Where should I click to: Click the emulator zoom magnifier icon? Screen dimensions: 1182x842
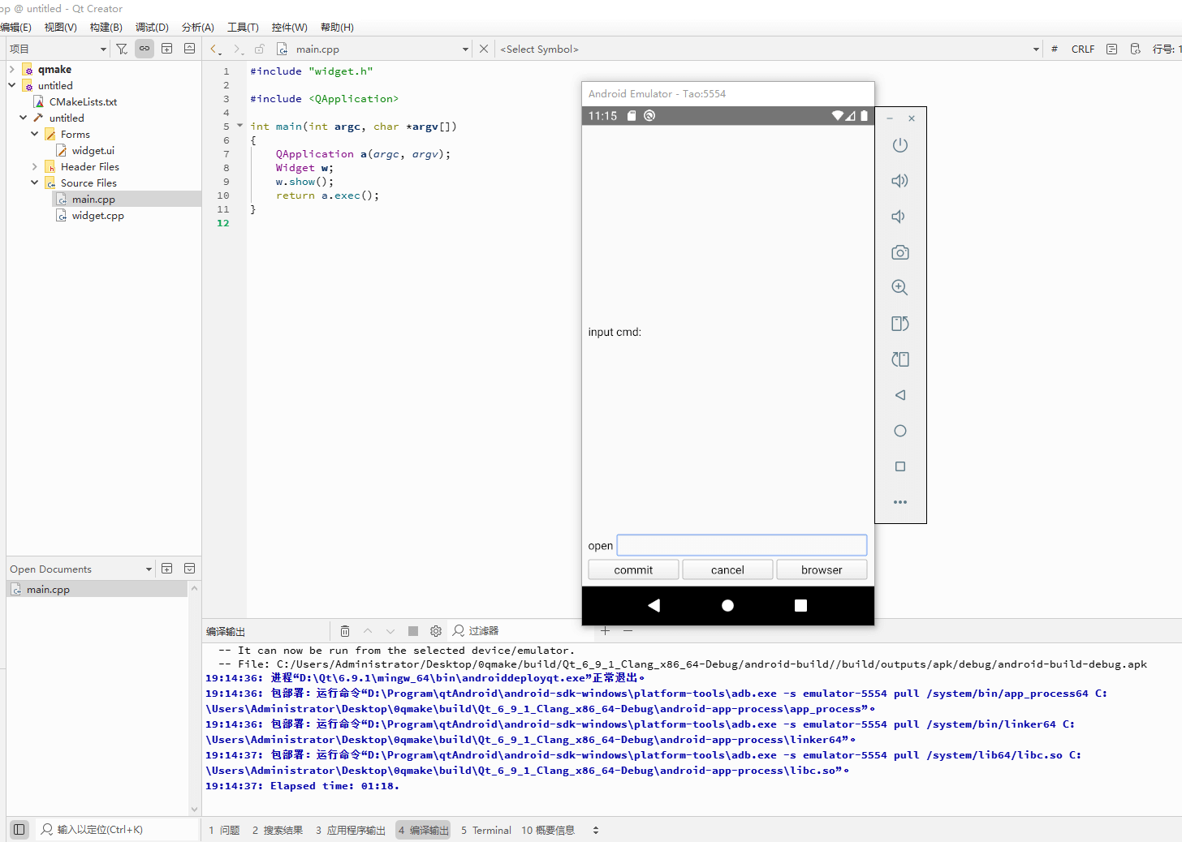[x=899, y=288]
